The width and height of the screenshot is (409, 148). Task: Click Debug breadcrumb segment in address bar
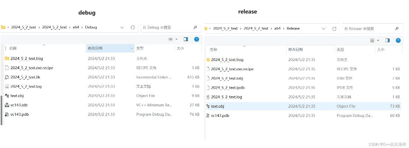[91, 27]
